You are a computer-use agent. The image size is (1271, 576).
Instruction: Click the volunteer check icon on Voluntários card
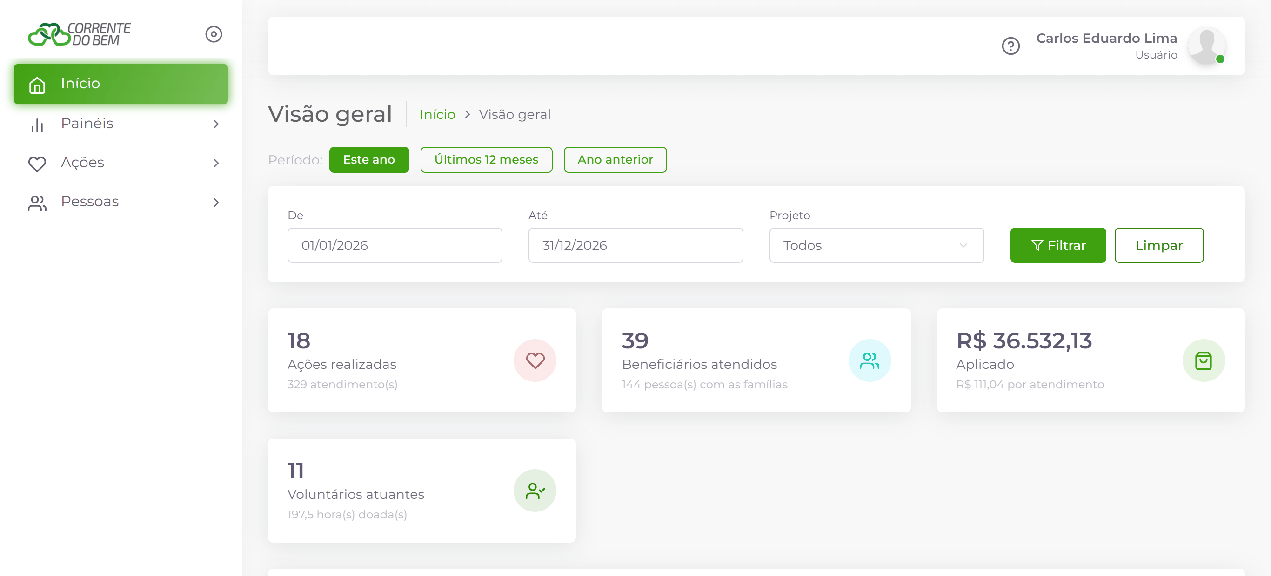click(535, 491)
